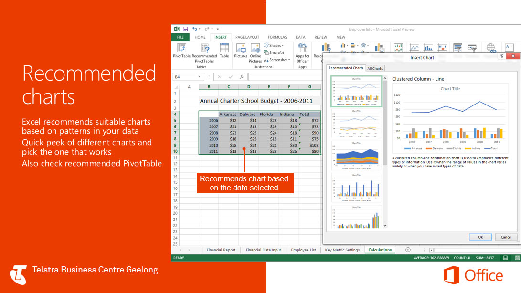This screenshot has height=293, width=521.
Task: Click the Insert Function fx icon
Action: [242, 77]
